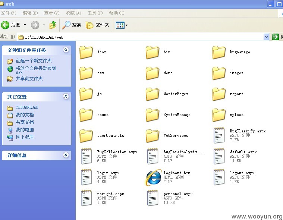Click the green Go arrow button
The height and width of the screenshot is (220, 283).
tap(276, 37)
